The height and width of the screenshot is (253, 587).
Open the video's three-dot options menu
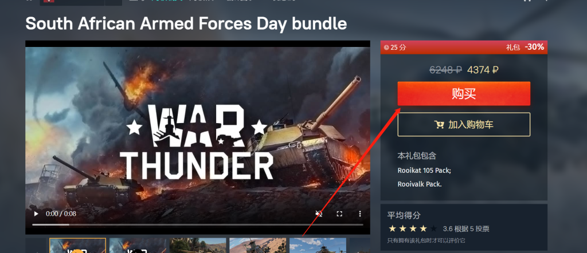360,214
